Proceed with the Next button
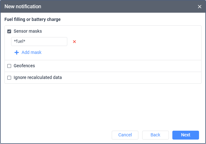 tap(186, 135)
